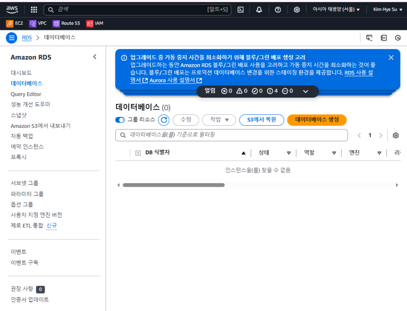Open table preferences gear icon
This screenshot has width=407, height=311.
click(x=396, y=135)
